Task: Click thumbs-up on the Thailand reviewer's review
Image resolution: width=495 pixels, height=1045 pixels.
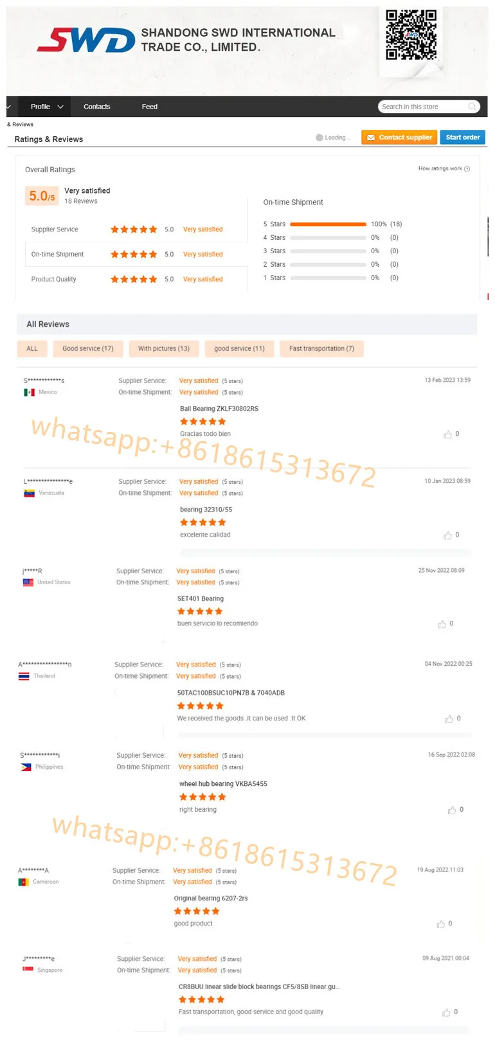Action: (x=449, y=719)
